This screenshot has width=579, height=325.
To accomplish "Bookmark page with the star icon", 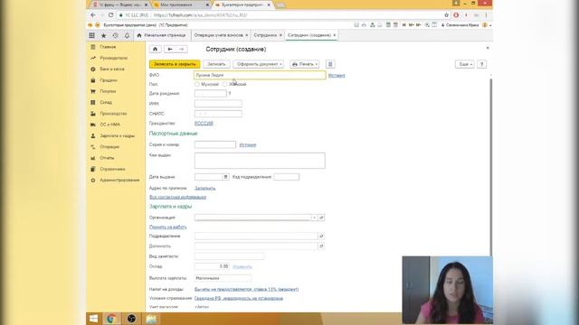I will pos(446,15).
